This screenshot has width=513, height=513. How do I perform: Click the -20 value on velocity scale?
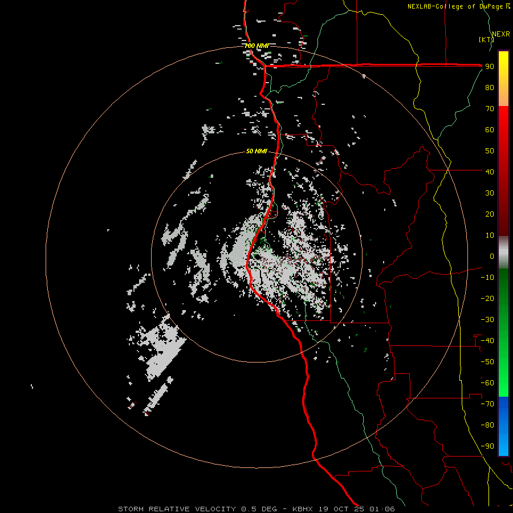point(487,298)
